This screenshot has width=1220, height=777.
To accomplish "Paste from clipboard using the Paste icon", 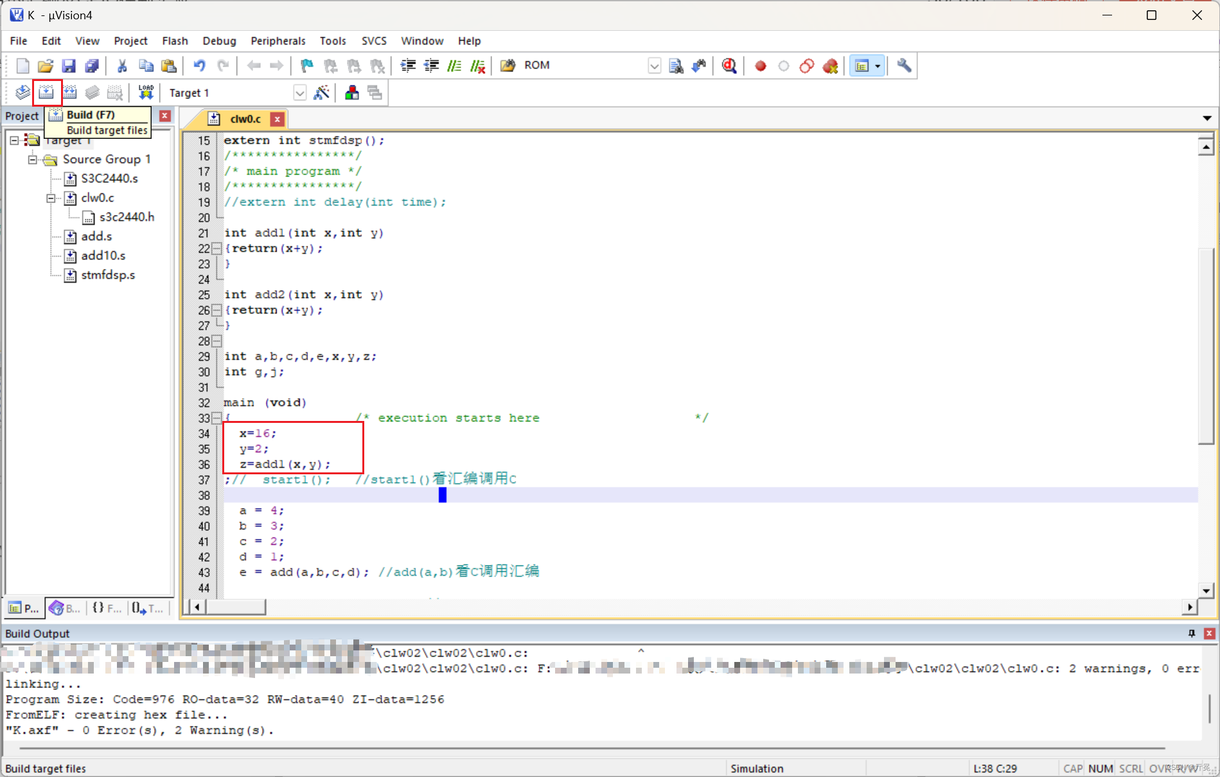I will coord(169,66).
